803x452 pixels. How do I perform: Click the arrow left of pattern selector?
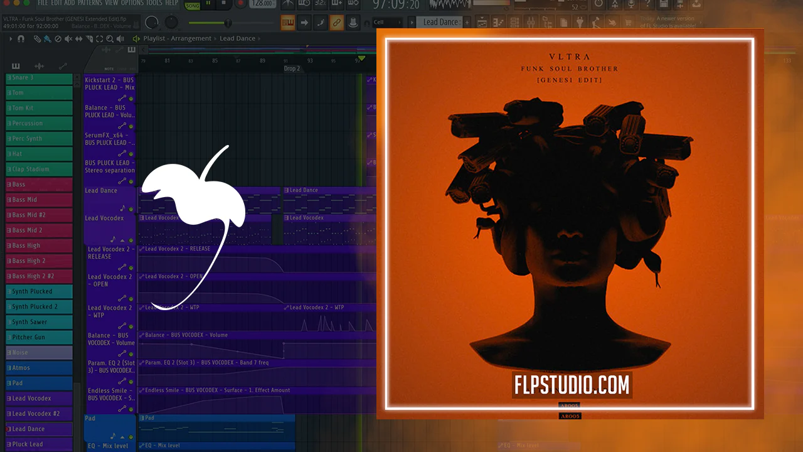(x=412, y=23)
